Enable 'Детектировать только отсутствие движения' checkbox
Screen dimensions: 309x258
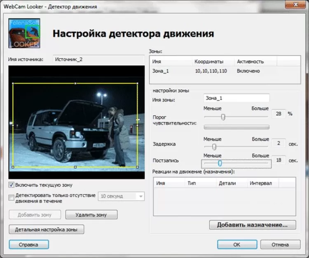pos(11,197)
